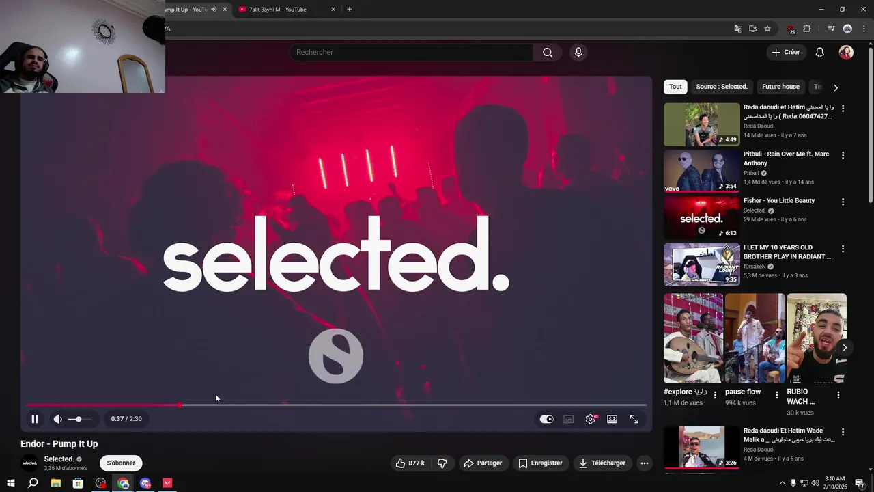The height and width of the screenshot is (492, 874).
Task: Open the Reda daoudi et Hatim 4:49 thumbnail
Action: pyautogui.click(x=701, y=124)
